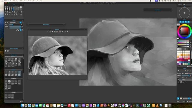The width and height of the screenshot is (192, 108).
Task: Click the Navigator tilt circle control
Action: coord(184,13)
